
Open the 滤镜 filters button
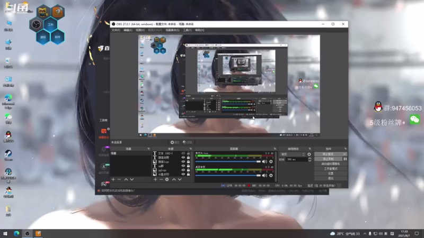pyautogui.click(x=187, y=142)
